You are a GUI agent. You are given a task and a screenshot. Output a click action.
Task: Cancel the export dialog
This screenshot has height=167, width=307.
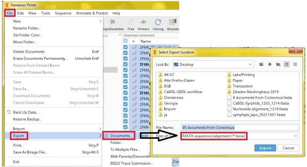tap(288, 148)
